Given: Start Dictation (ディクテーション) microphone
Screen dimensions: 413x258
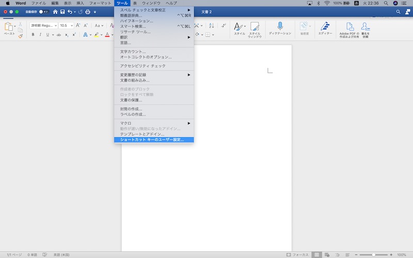Looking at the screenshot, I should (x=280, y=28).
